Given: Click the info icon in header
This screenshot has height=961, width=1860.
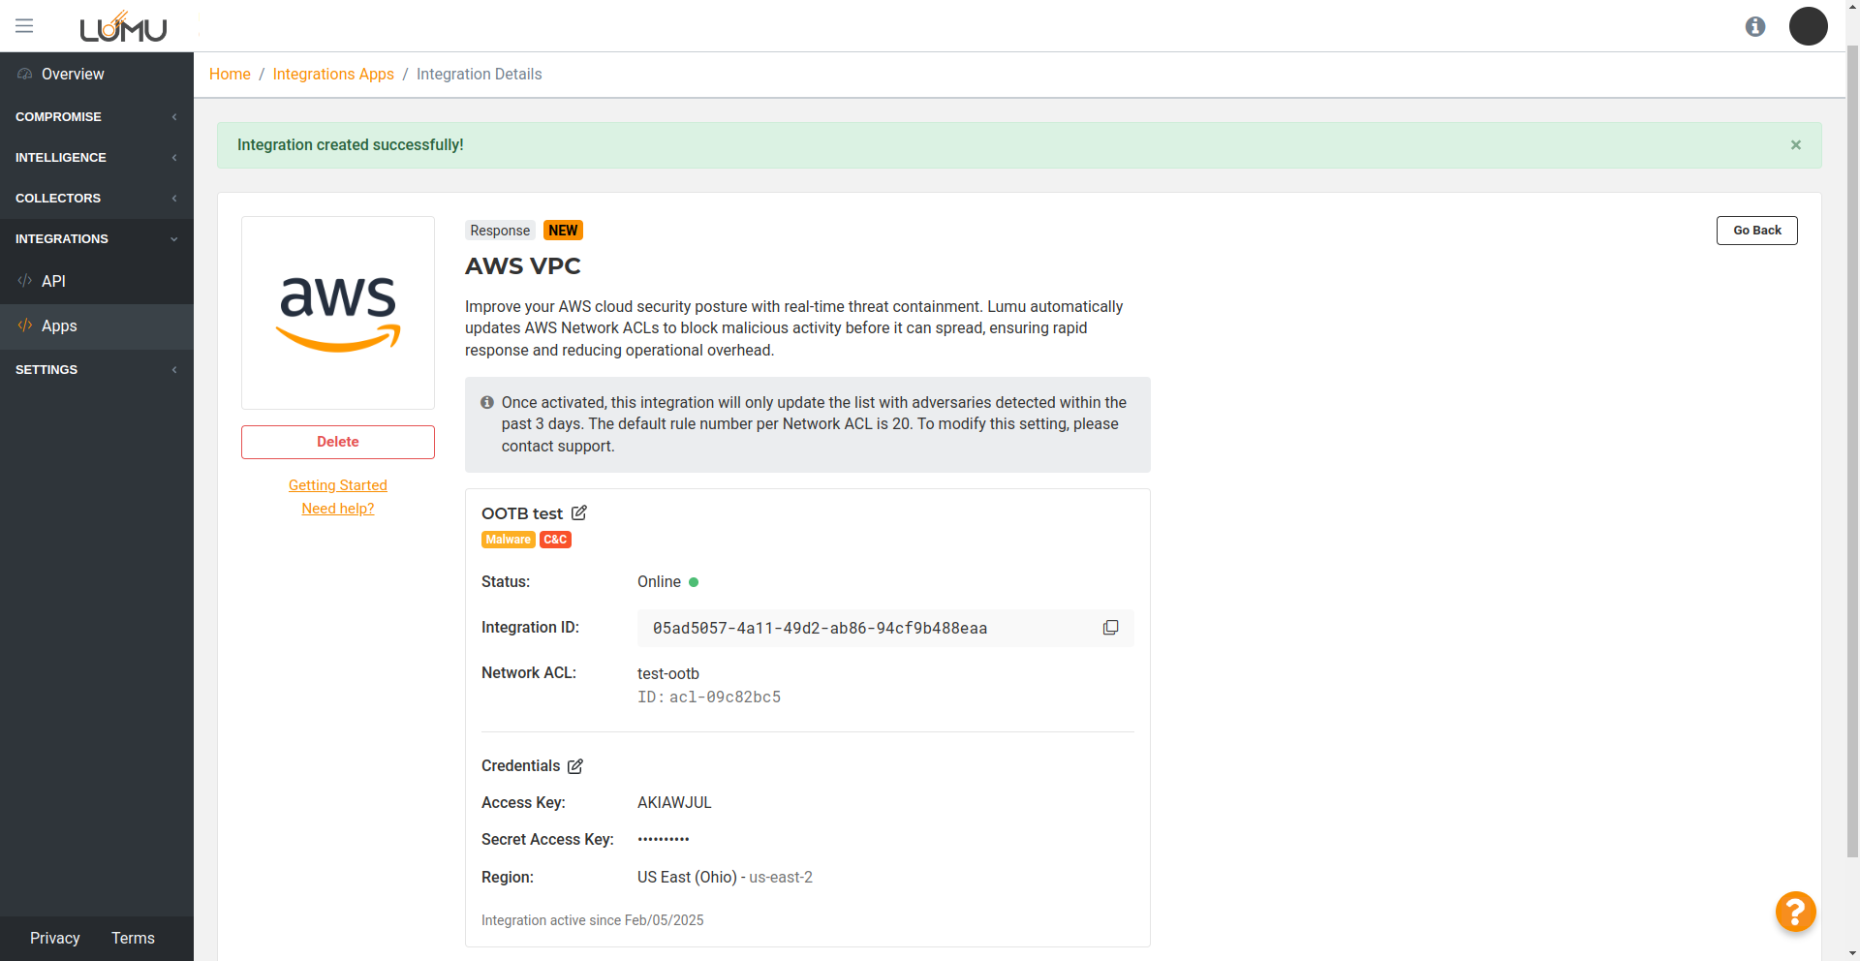Looking at the screenshot, I should pos(1754,27).
